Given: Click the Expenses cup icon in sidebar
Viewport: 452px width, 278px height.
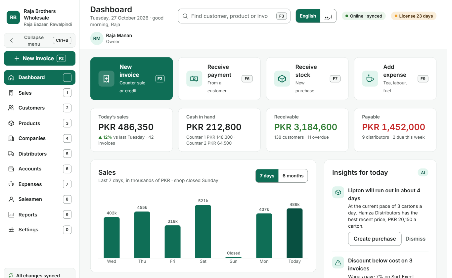Looking at the screenshot, I should pyautogui.click(x=11, y=184).
